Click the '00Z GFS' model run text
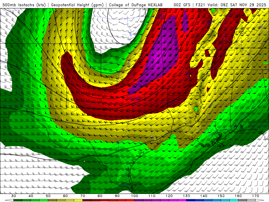Screen dimensions: 269x202 [182, 5]
